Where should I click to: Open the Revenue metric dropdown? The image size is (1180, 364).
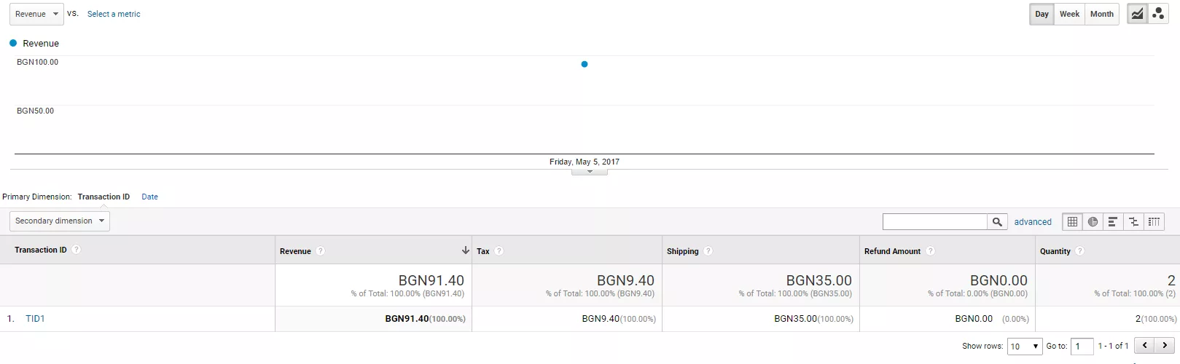tap(36, 14)
